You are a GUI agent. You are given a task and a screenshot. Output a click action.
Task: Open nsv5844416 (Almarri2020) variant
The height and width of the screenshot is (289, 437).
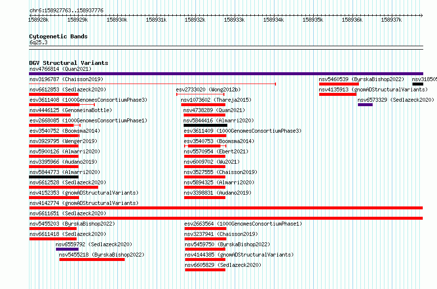tap(219, 120)
